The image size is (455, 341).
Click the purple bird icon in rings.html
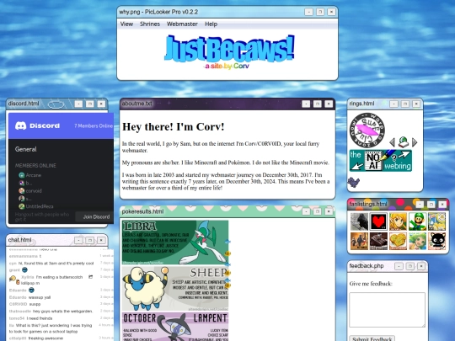coord(353,183)
